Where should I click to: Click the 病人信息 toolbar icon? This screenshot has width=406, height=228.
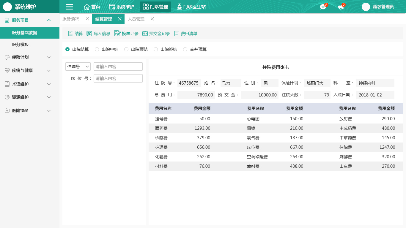click(x=89, y=34)
